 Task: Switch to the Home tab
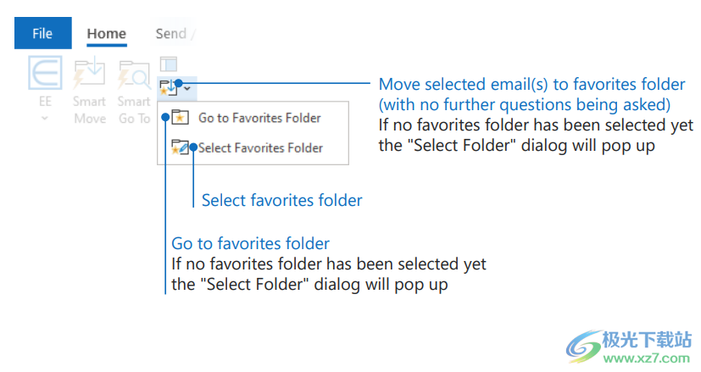[x=107, y=34]
